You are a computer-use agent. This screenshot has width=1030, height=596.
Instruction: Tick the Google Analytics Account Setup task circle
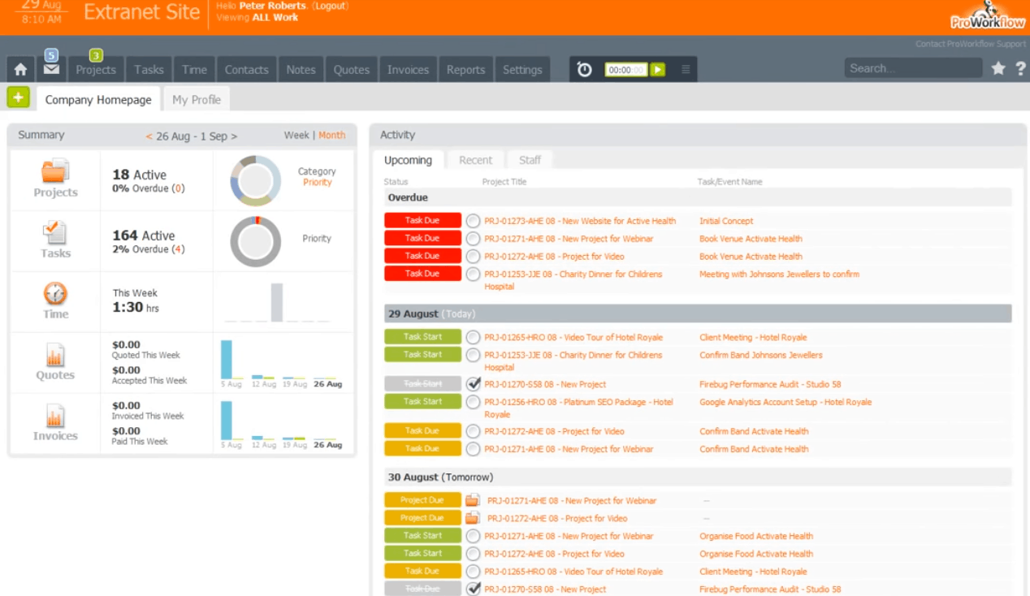click(473, 402)
